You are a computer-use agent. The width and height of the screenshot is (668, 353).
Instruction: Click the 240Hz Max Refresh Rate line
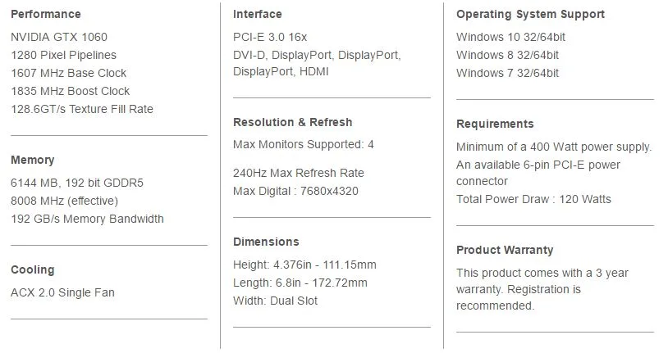coord(298,173)
